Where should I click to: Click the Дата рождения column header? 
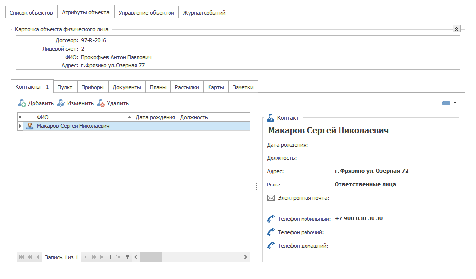click(x=157, y=117)
